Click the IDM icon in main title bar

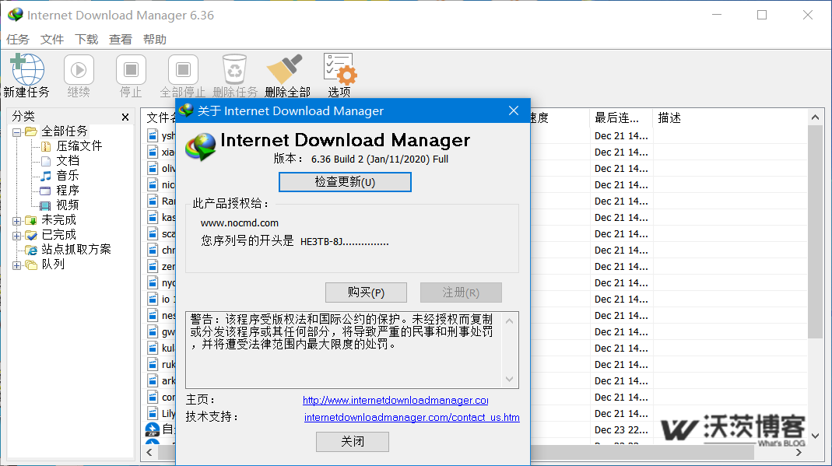[x=16, y=14]
